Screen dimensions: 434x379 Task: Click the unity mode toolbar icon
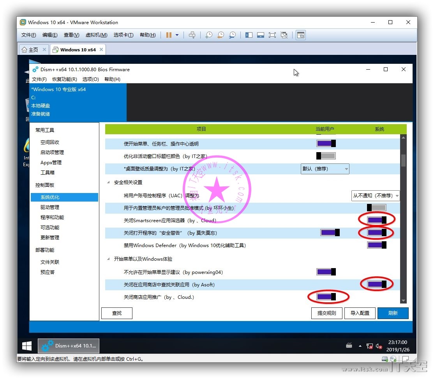coord(284,35)
